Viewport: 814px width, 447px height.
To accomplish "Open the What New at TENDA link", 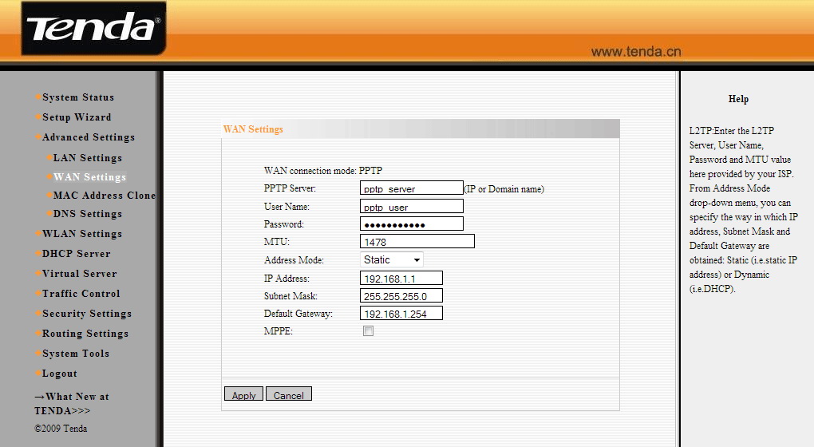I will 72,403.
